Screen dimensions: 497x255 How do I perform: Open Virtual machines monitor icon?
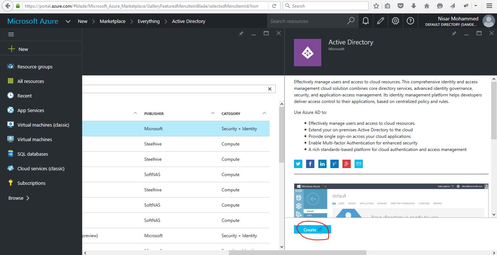point(11,139)
